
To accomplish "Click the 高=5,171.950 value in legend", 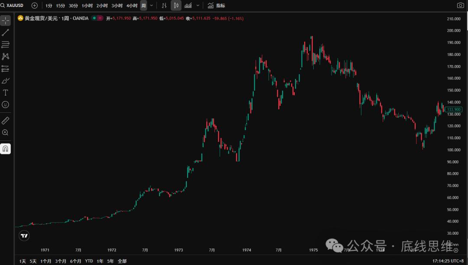I will pyautogui.click(x=145, y=18).
